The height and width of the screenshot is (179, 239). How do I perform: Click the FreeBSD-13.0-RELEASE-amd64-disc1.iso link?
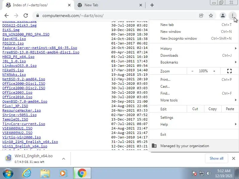[41, 52]
